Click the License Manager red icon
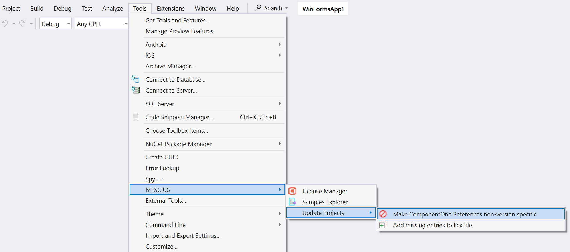Viewport: 570px width, 252px height. pos(292,191)
